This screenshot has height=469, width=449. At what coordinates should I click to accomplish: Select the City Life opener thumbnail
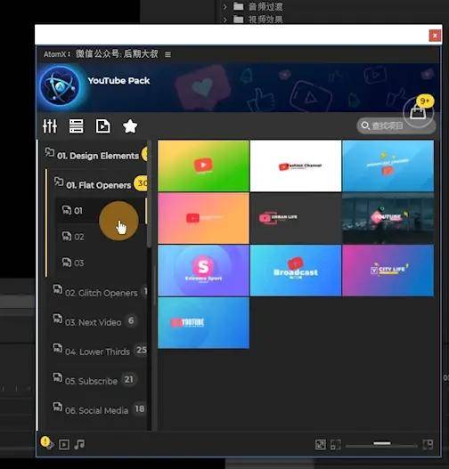click(388, 271)
